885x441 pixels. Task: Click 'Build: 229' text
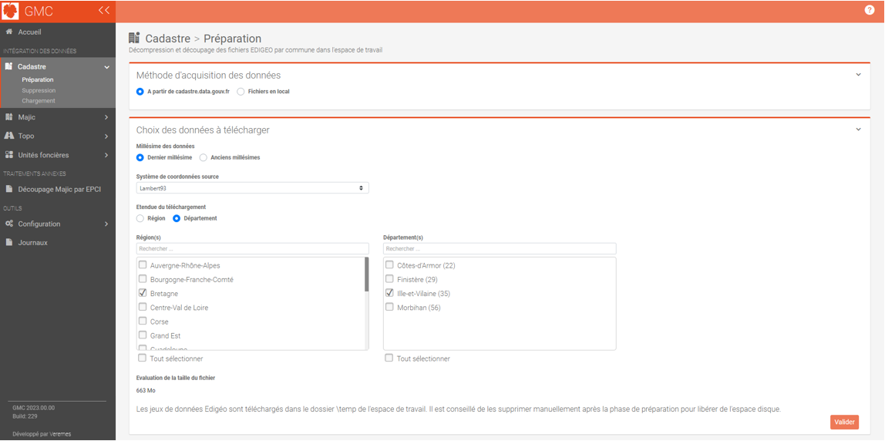point(24,416)
